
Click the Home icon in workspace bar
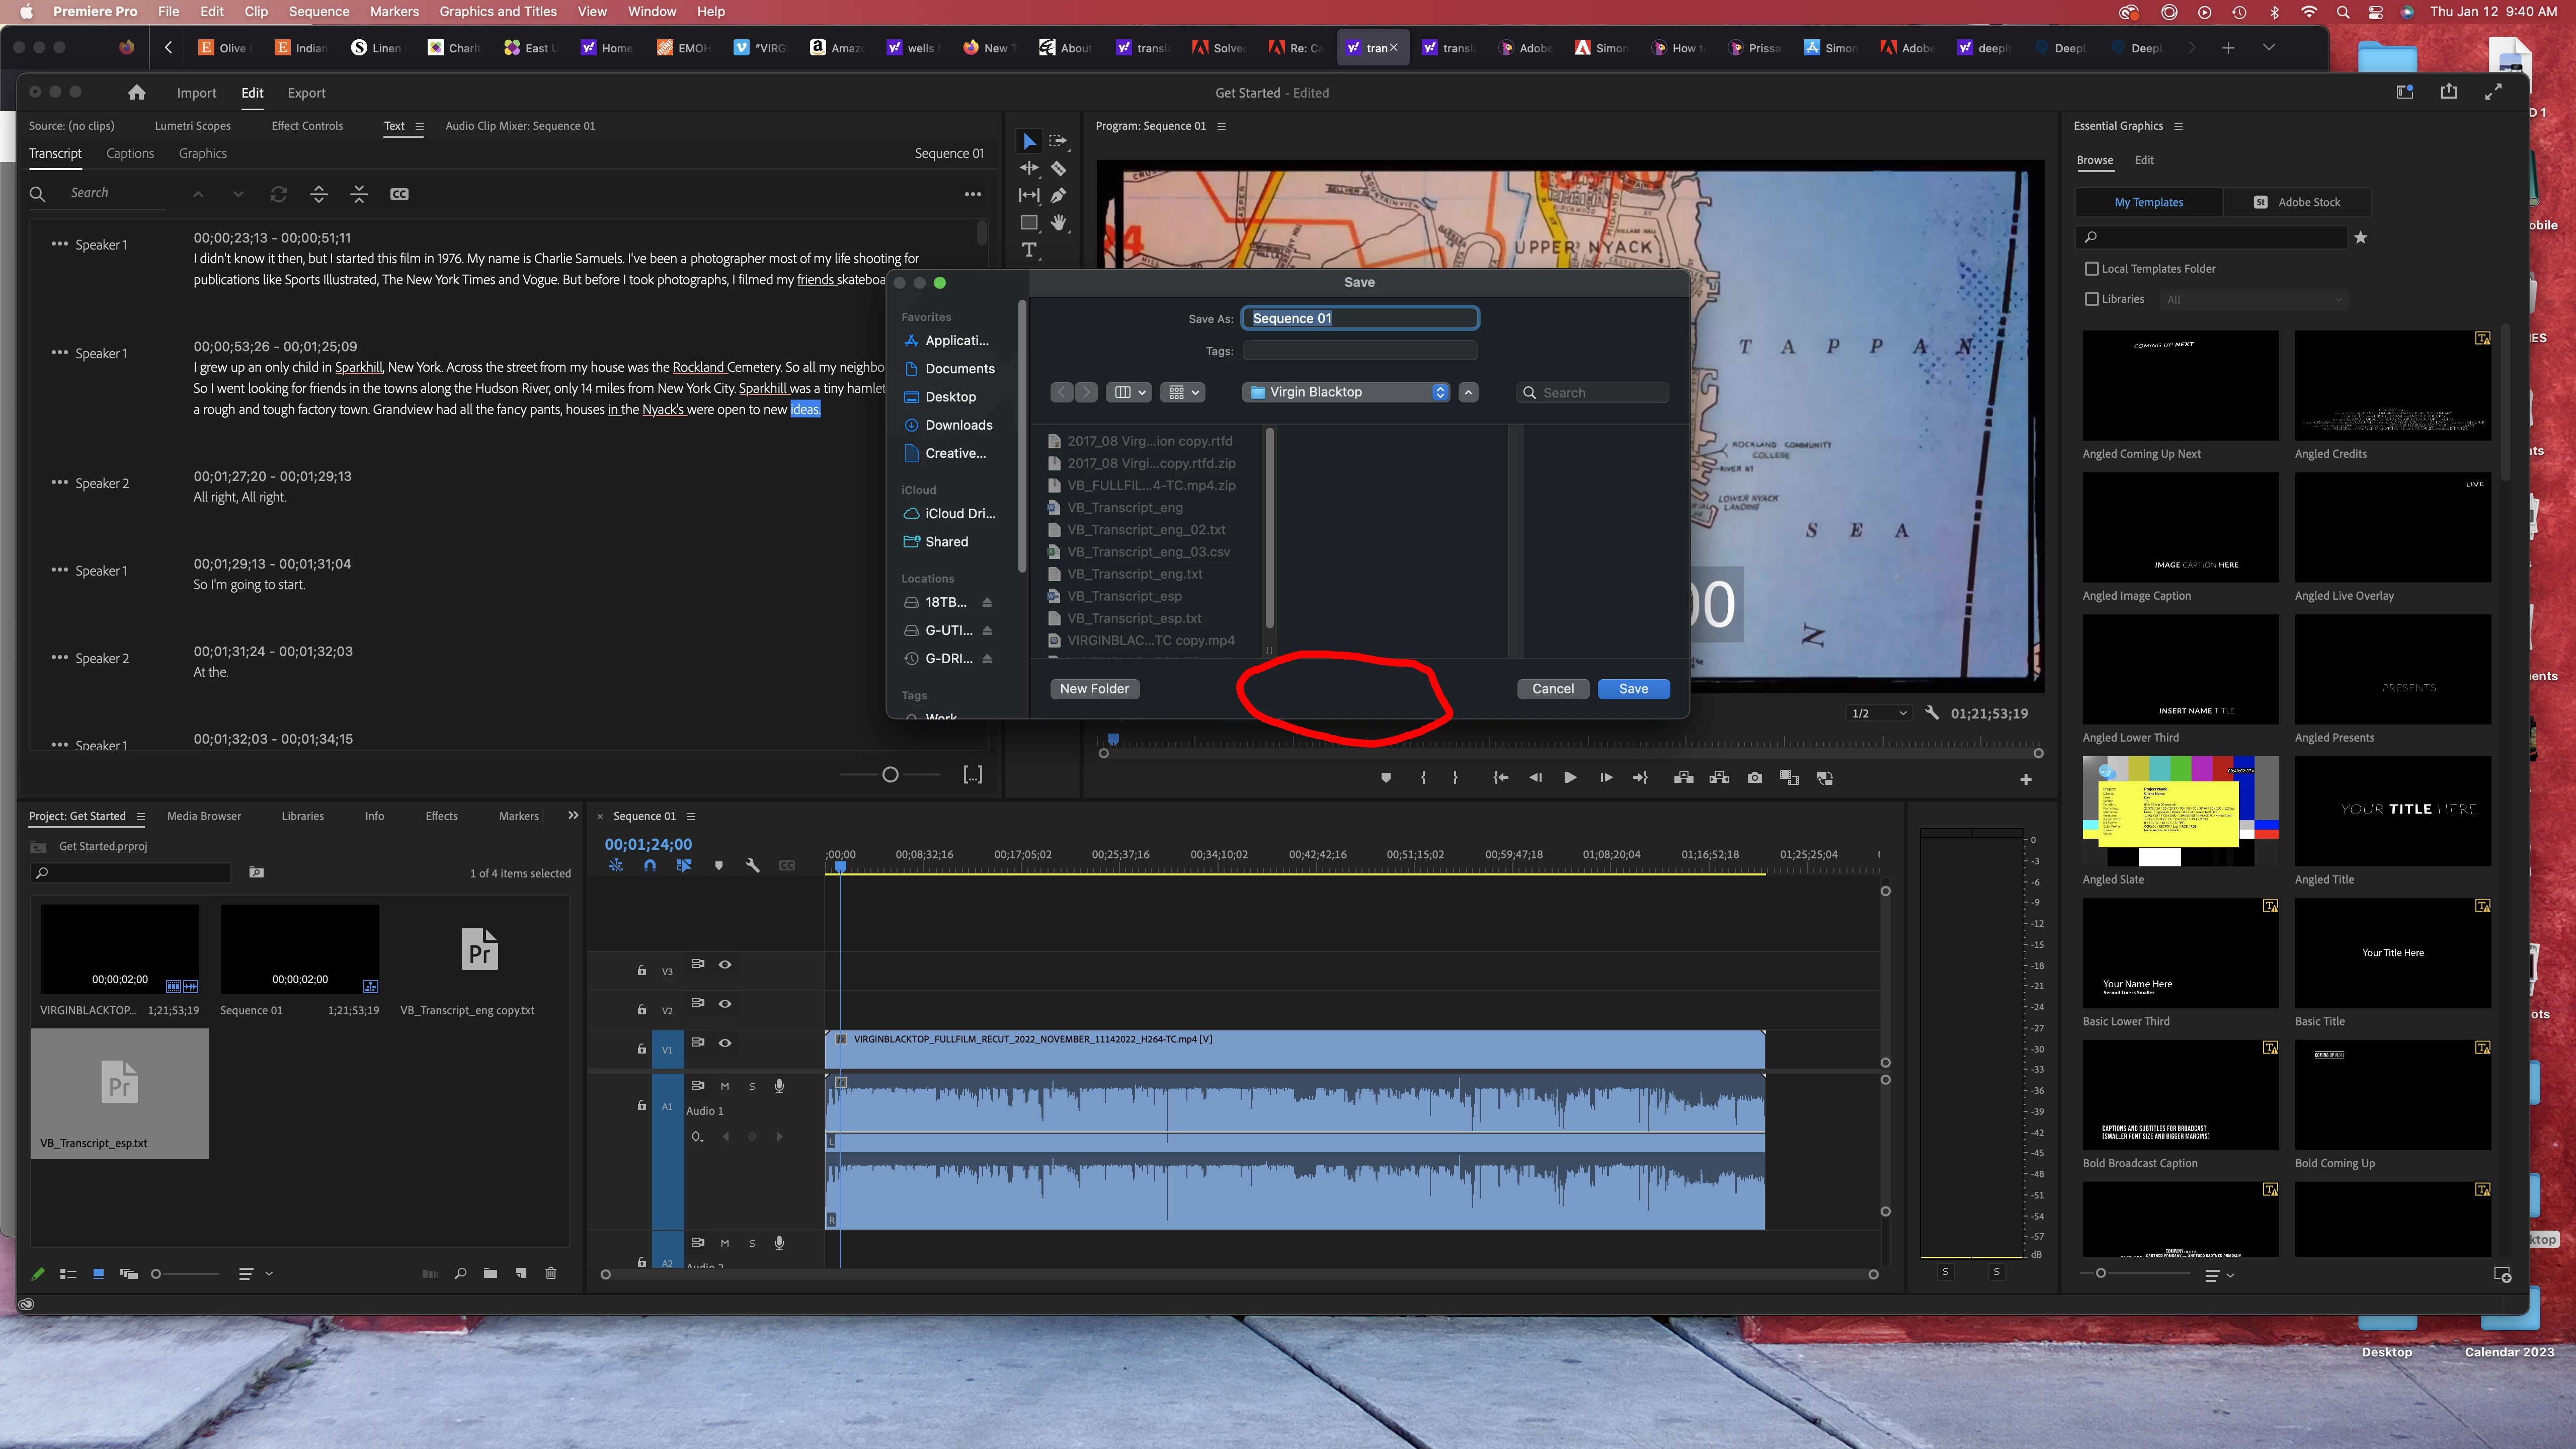137,93
